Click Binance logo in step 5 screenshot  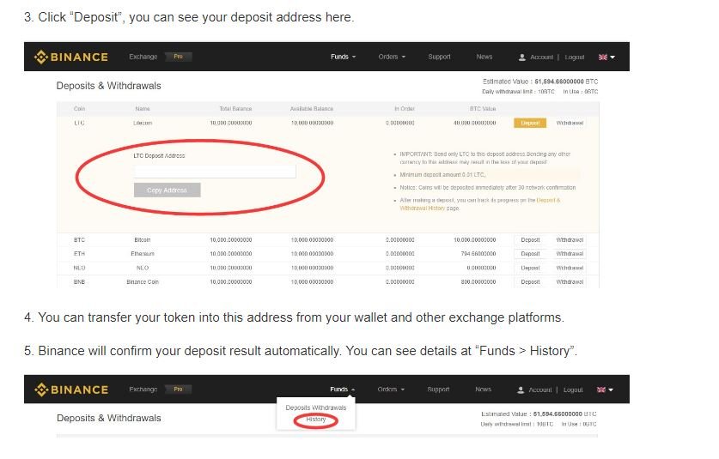(71, 390)
